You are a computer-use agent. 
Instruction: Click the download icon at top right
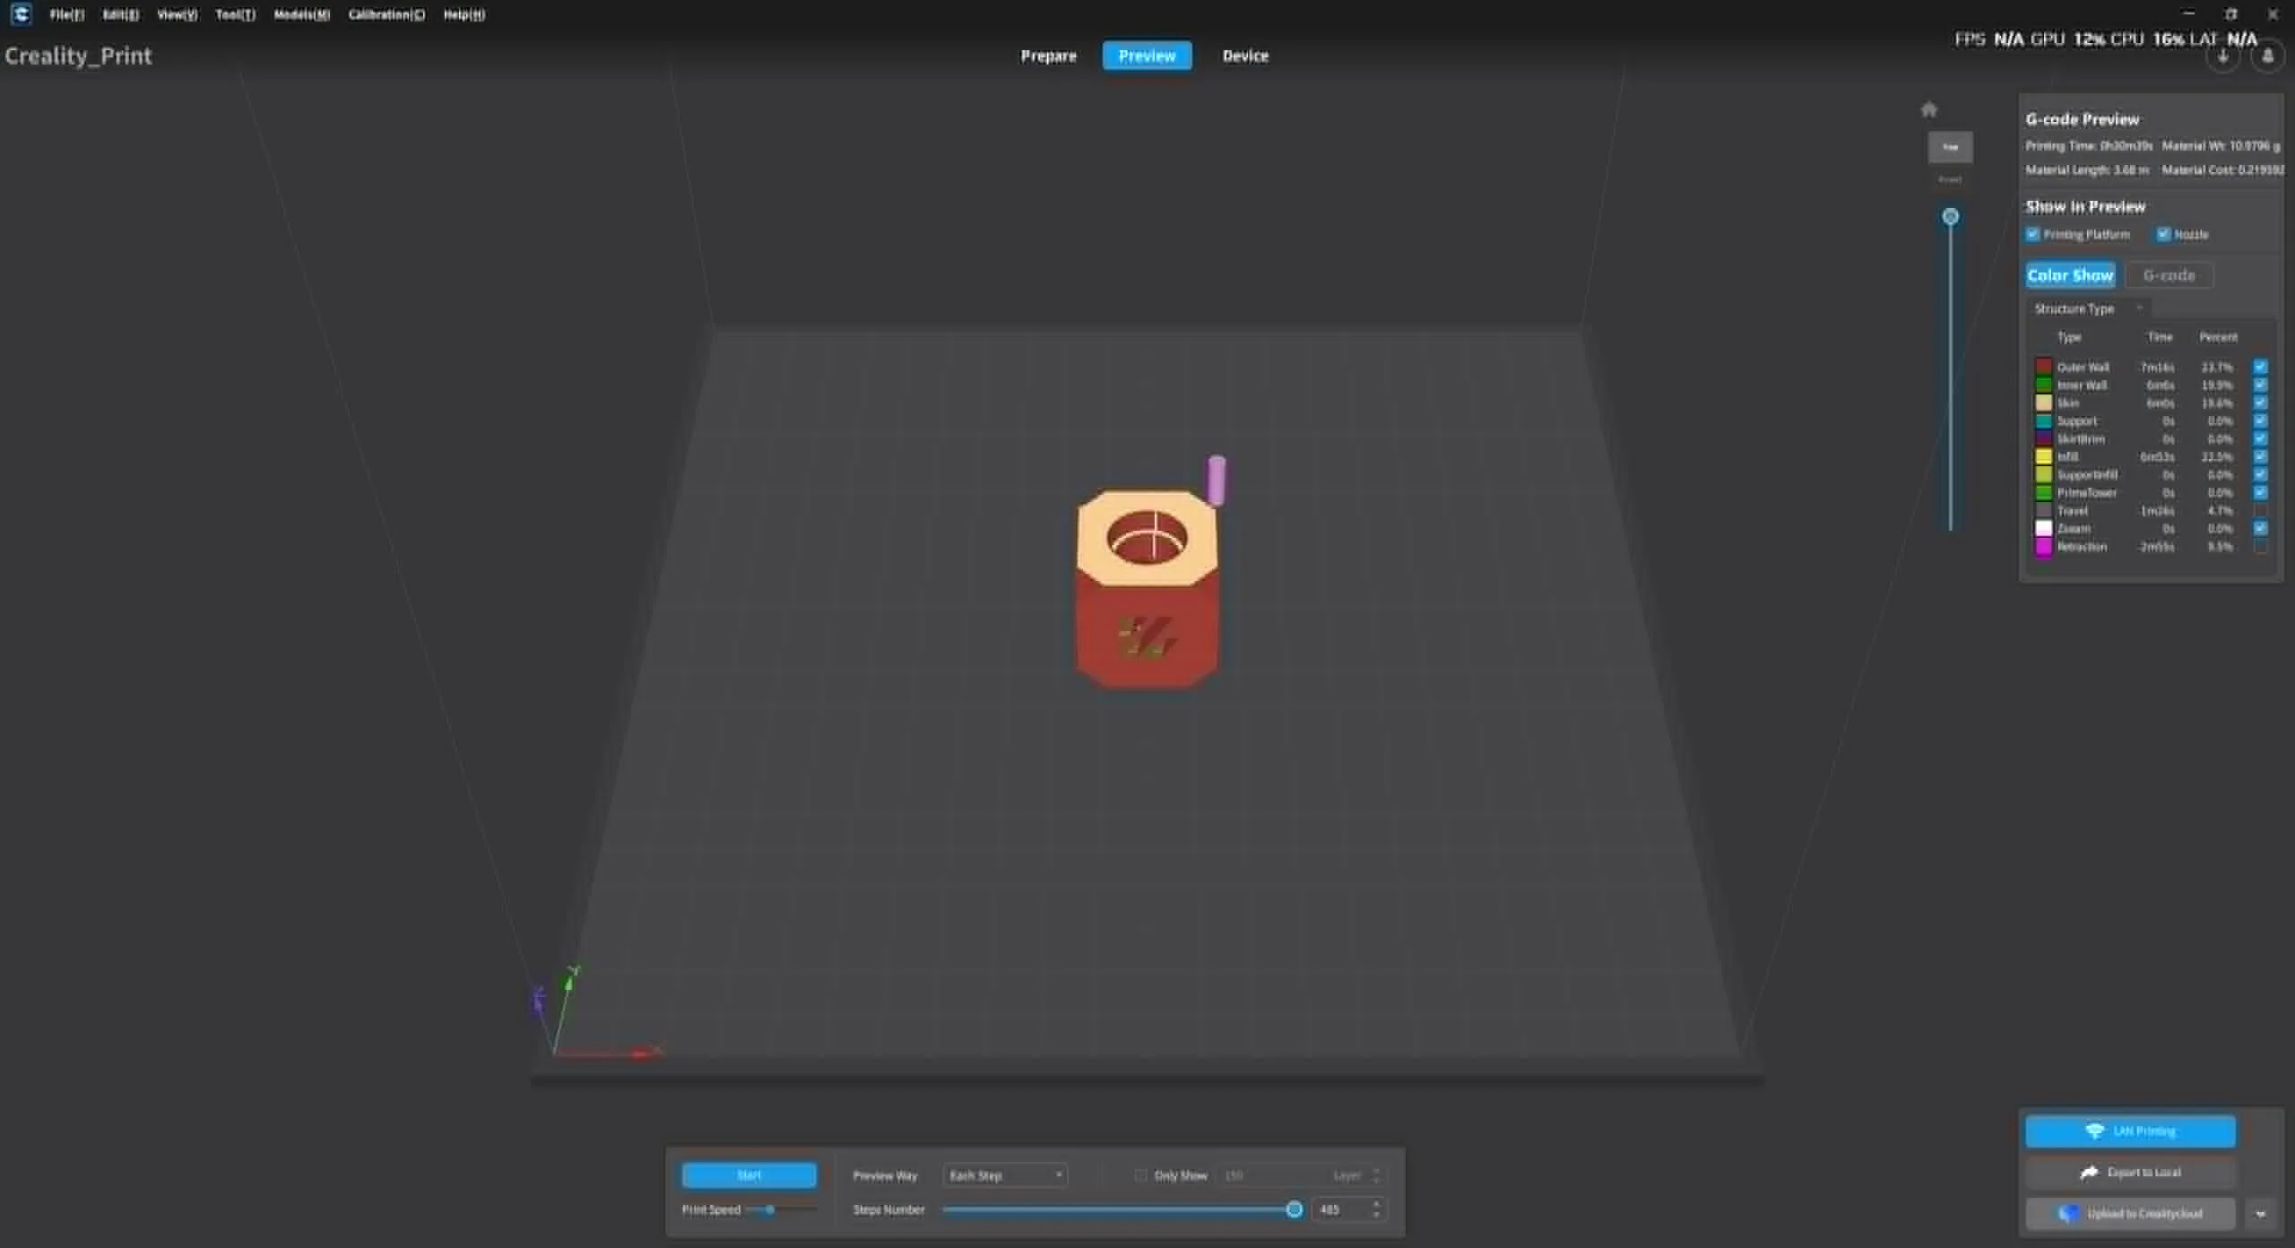(x=2222, y=56)
